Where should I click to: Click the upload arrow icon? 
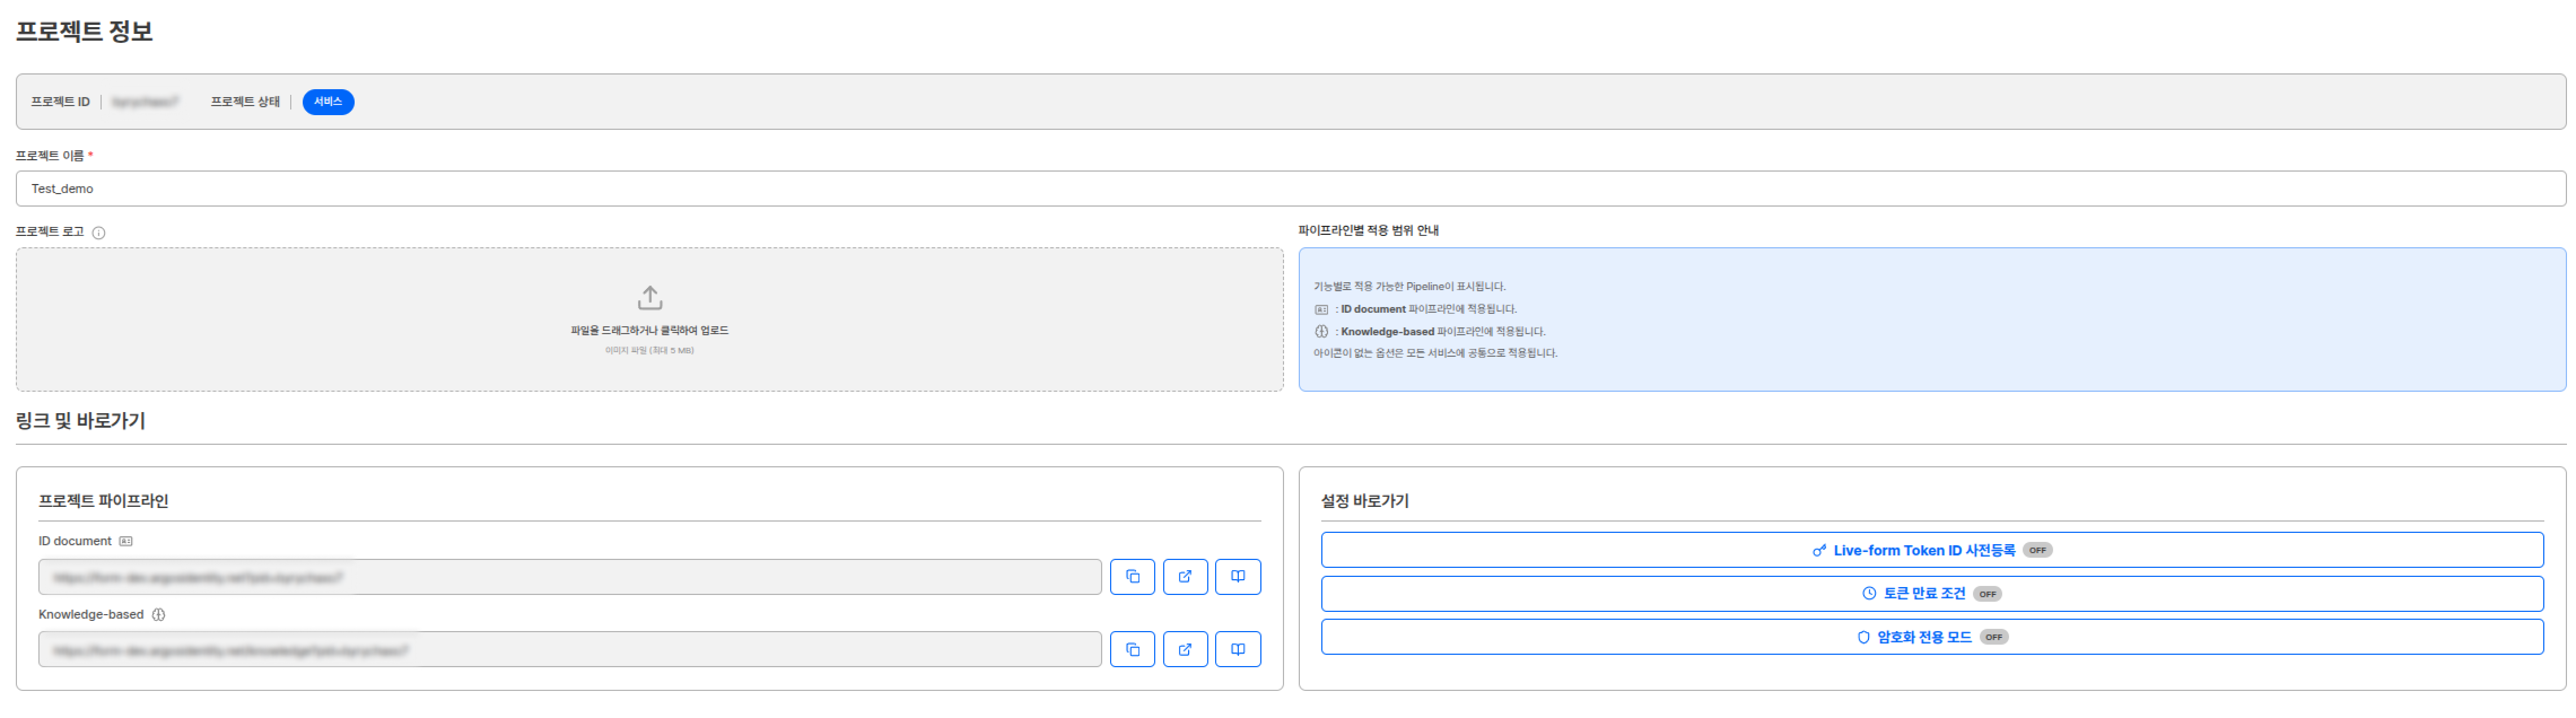pos(650,298)
